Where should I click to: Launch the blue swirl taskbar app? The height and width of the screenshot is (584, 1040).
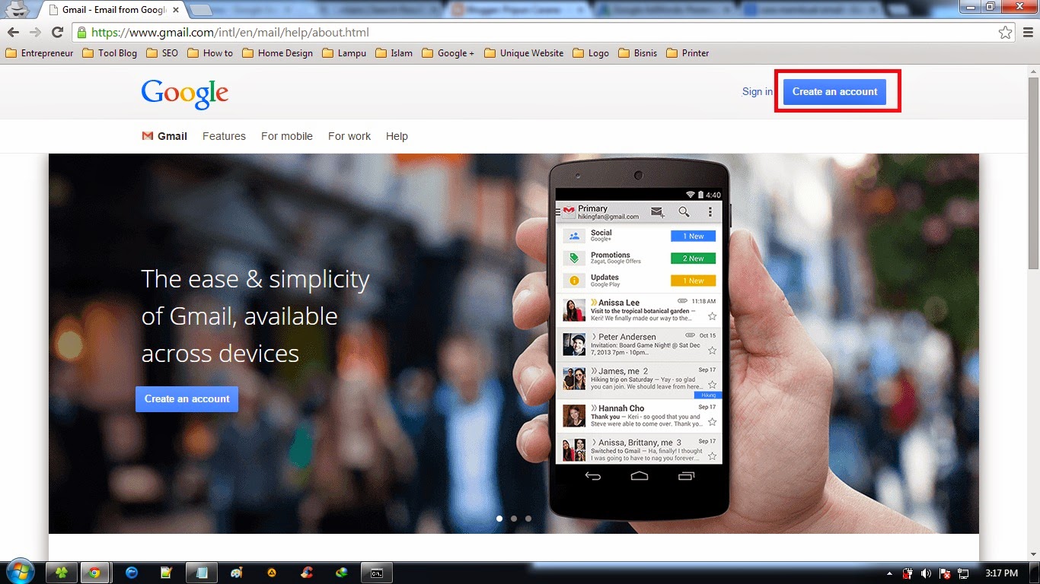click(132, 573)
